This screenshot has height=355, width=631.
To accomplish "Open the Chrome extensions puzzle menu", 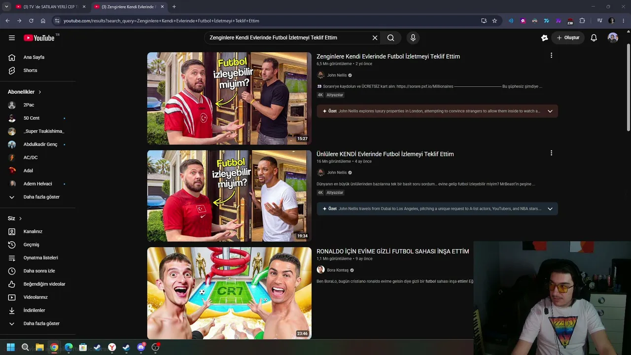I will click(582, 21).
